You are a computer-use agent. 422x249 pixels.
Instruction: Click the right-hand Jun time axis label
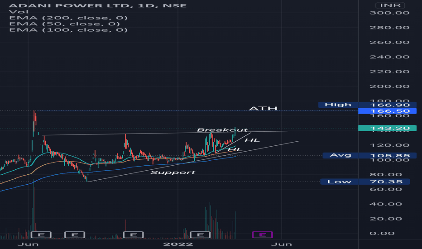pyautogui.click(x=281, y=244)
